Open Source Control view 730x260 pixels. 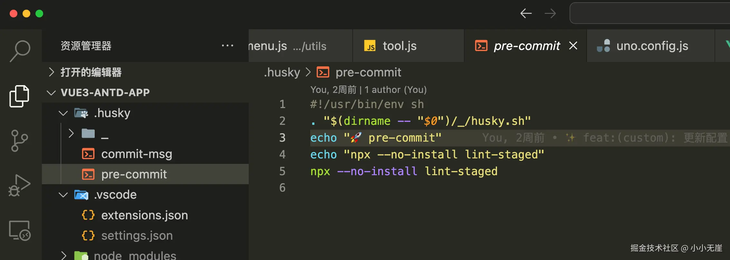coord(19,141)
